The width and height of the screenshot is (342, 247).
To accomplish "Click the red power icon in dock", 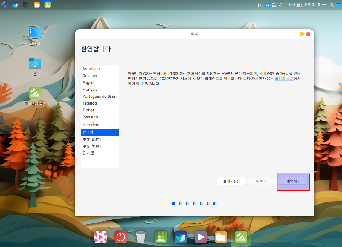I will (x=120, y=237).
